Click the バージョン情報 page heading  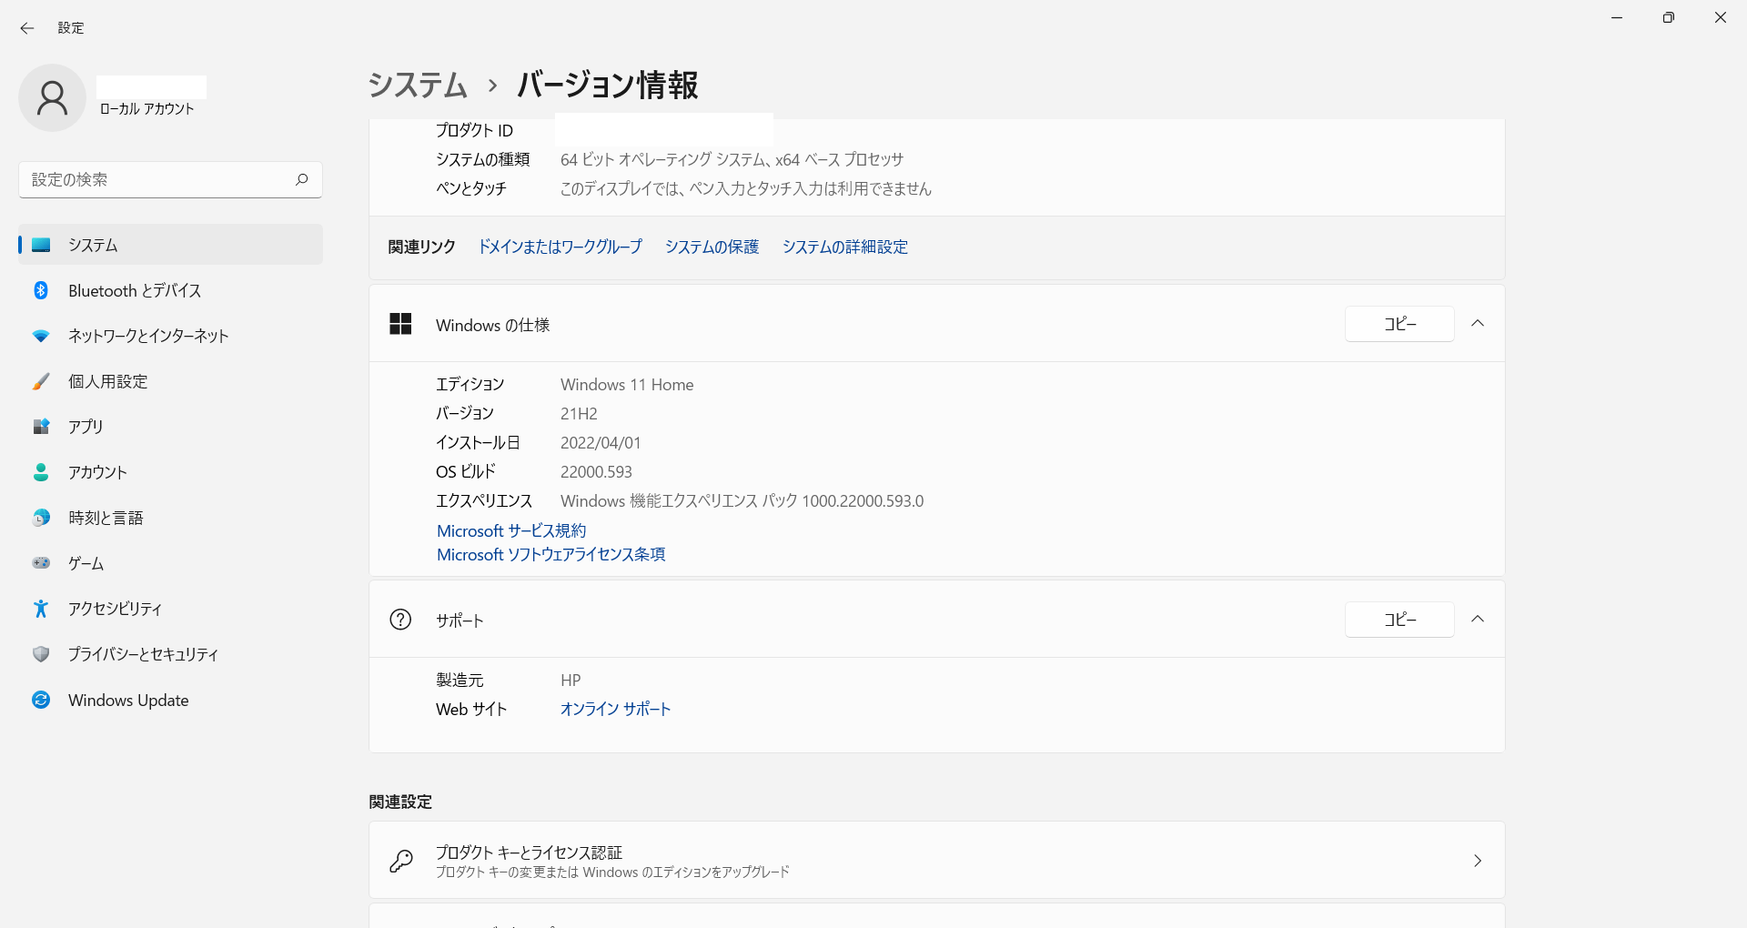pos(608,85)
